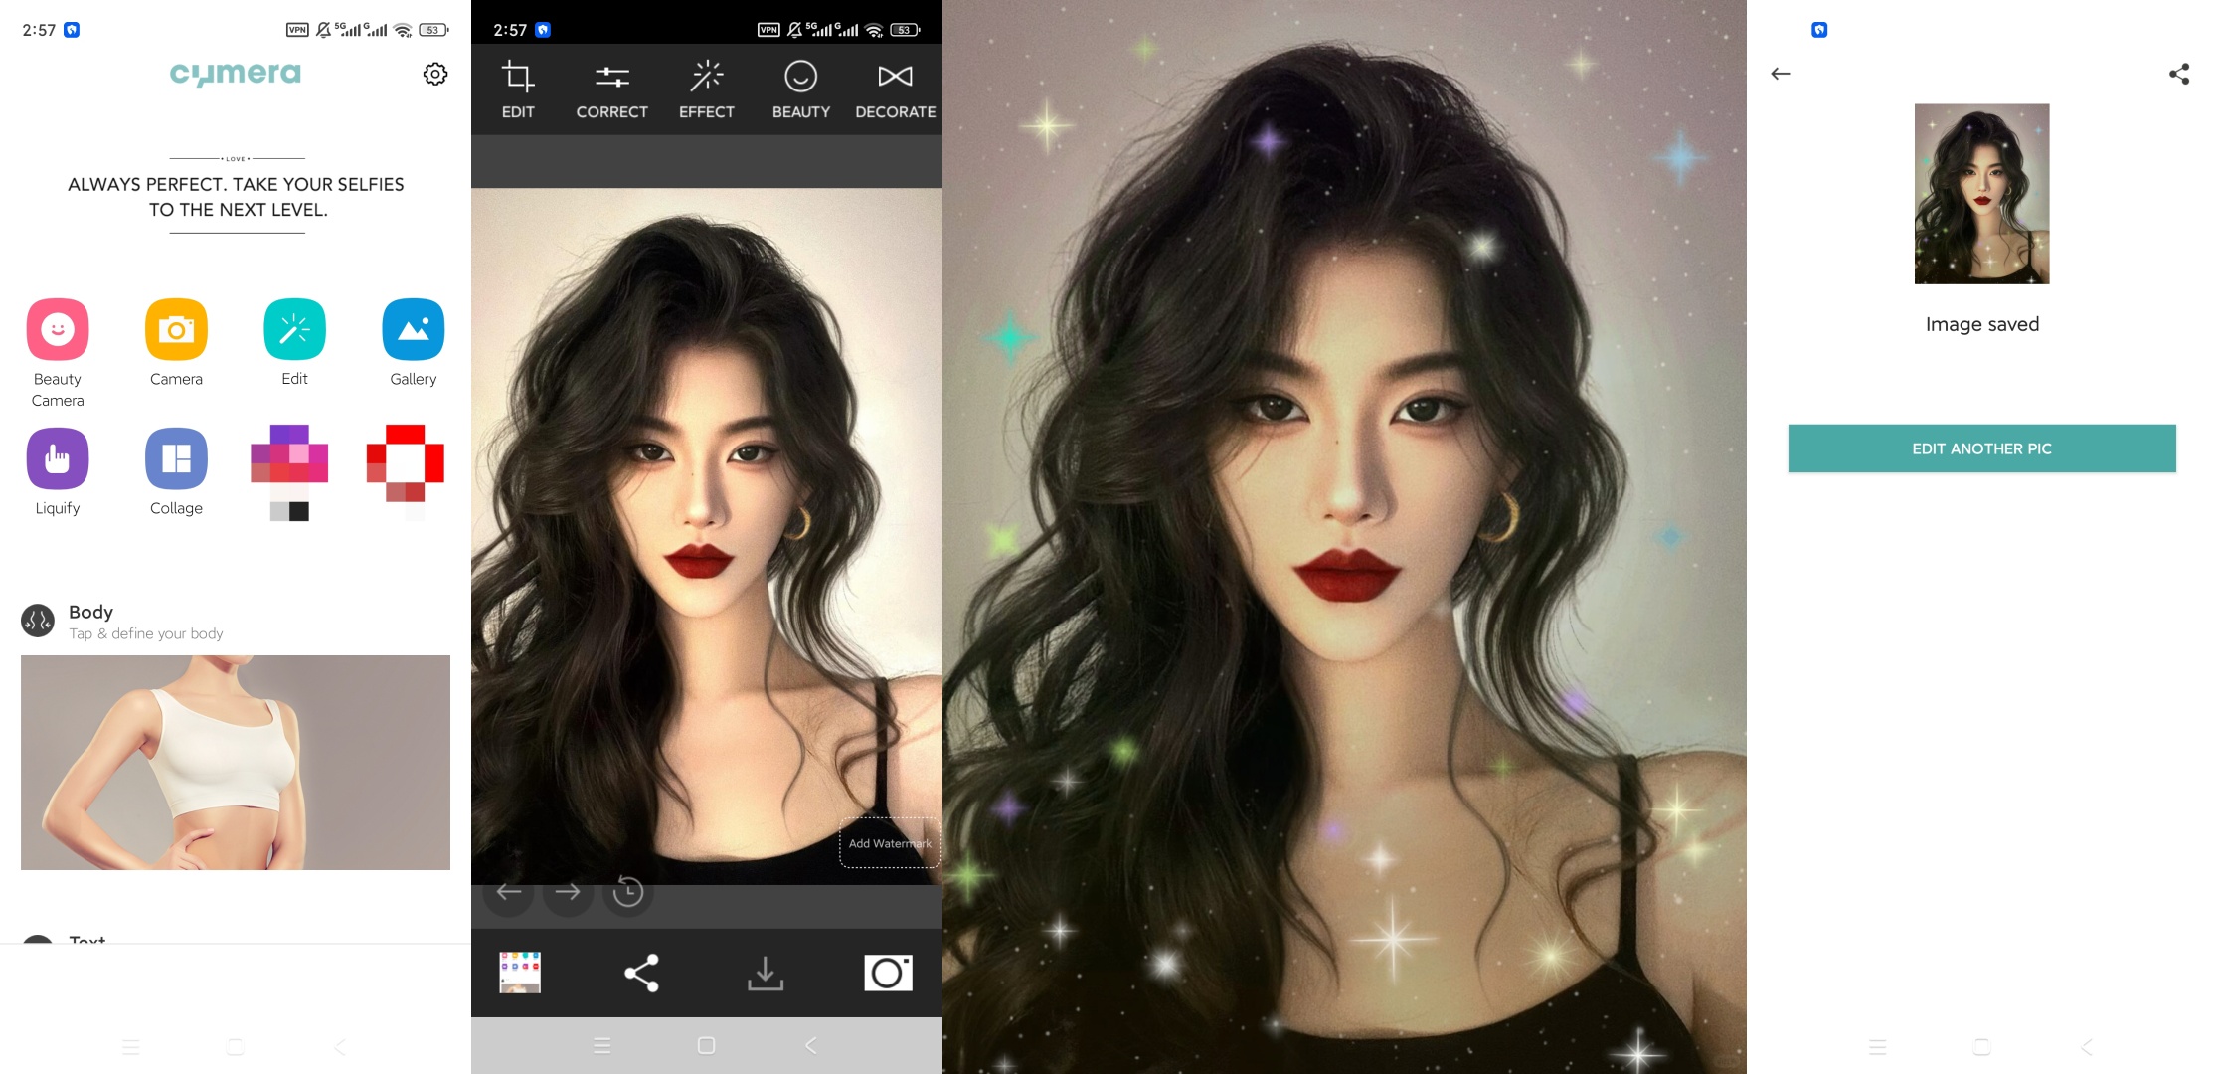
Task: Open Cymera settings gear
Action: (x=435, y=74)
